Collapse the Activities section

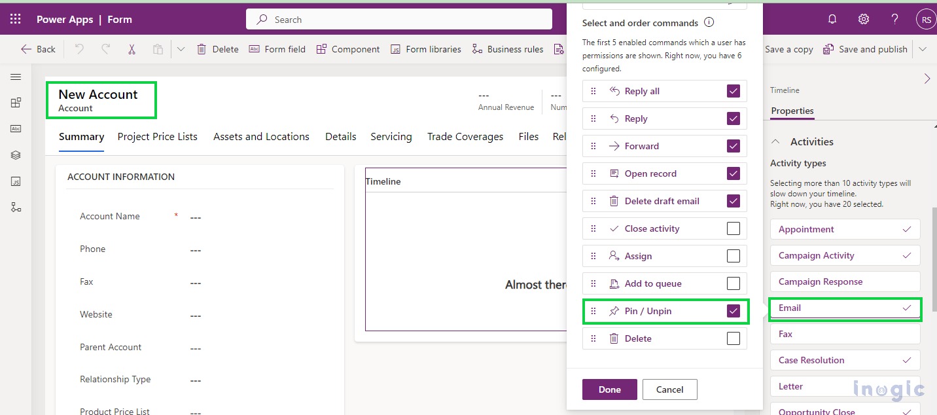point(776,141)
